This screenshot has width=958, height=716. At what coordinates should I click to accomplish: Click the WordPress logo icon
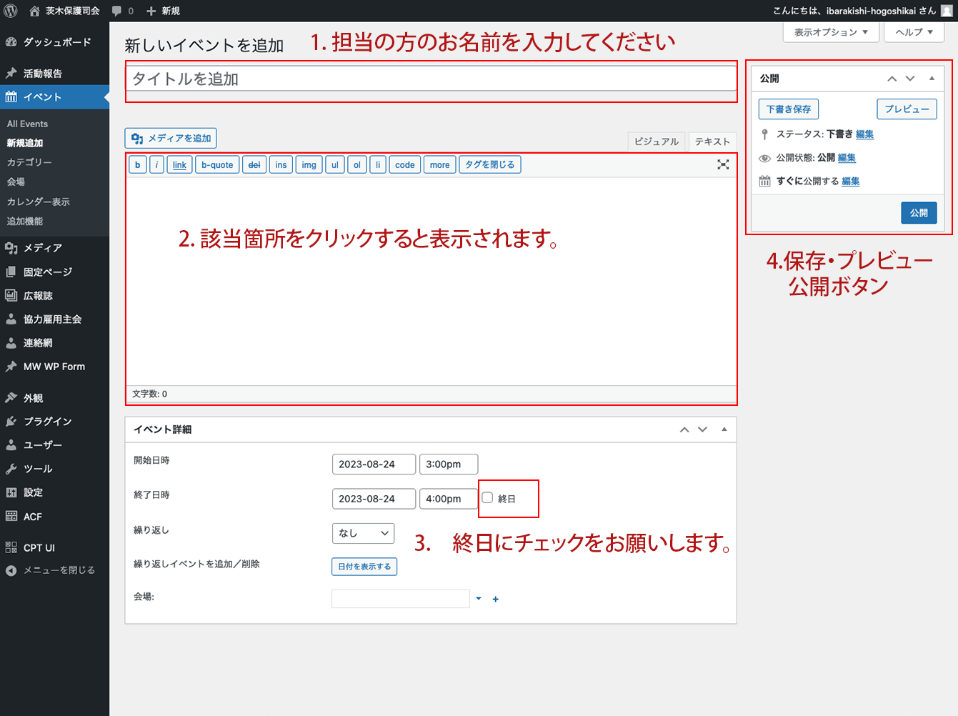pyautogui.click(x=11, y=11)
